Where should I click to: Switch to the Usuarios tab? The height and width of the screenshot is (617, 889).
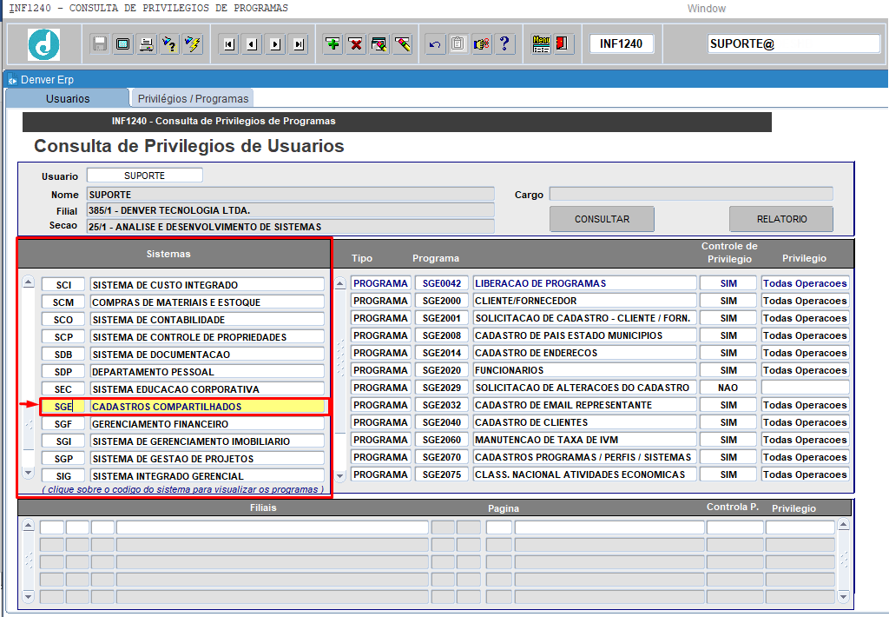(68, 98)
